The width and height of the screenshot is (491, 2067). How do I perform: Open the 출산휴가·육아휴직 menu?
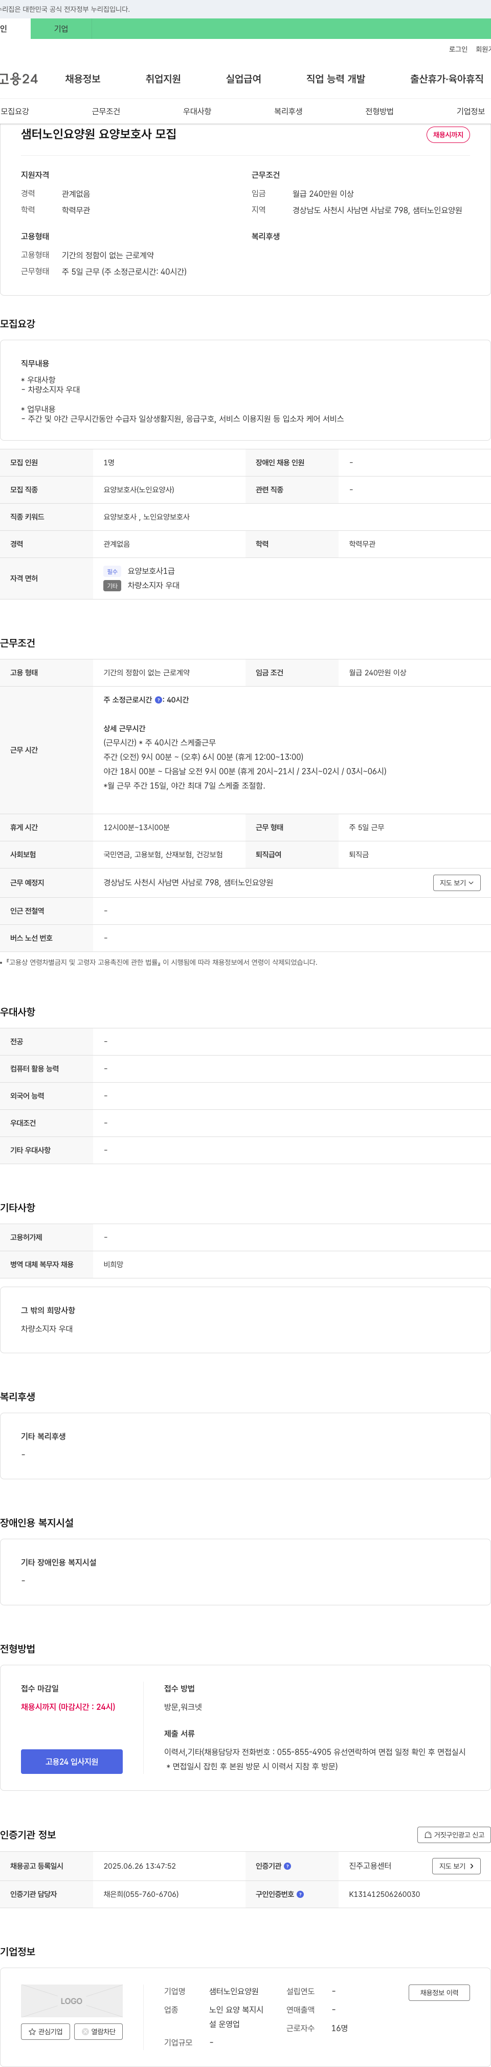coord(447,78)
